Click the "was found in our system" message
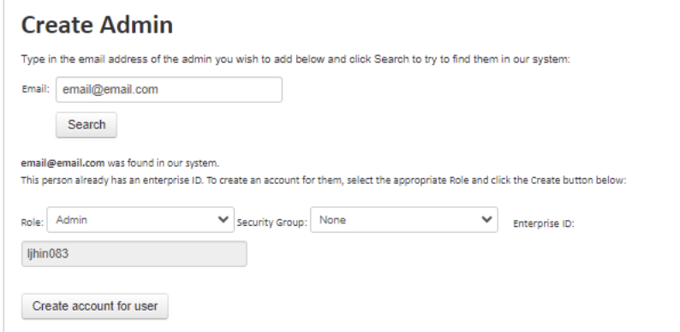The height and width of the screenshot is (332, 680). (x=163, y=163)
